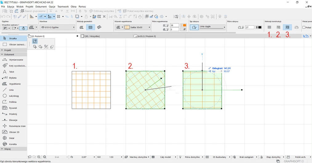Select construction method 1 link to project origin
Image resolution: width=312 pixels, height=163 pixels.
[x=269, y=27]
